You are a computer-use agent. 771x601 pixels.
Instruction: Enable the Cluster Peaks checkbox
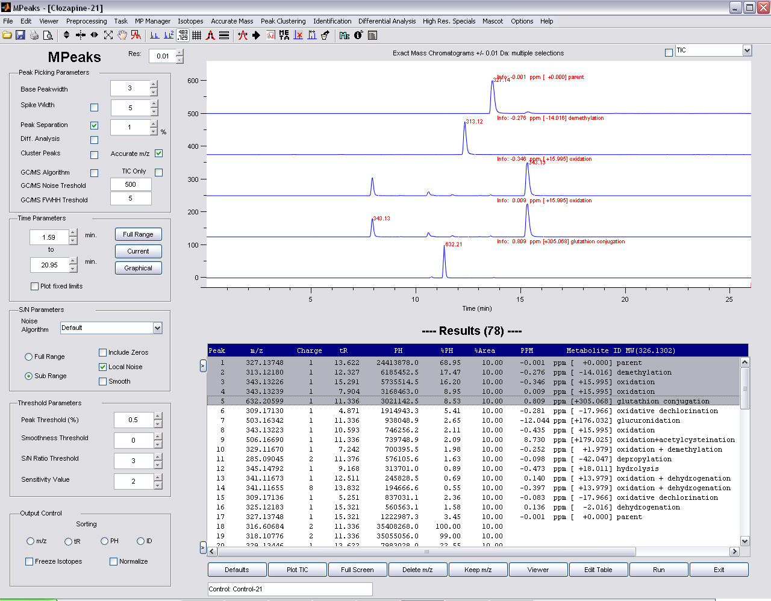[94, 155]
